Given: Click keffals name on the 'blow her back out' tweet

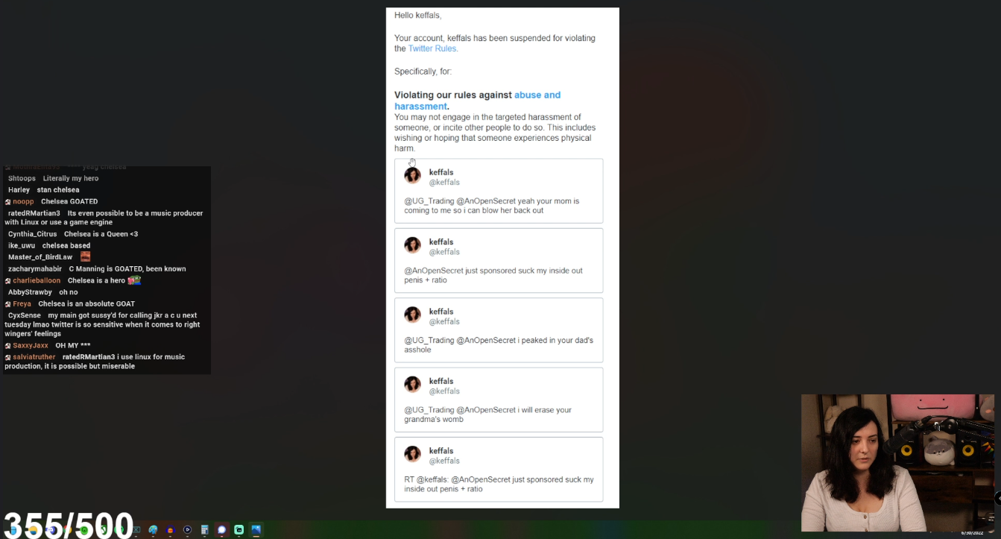Looking at the screenshot, I should point(441,172).
